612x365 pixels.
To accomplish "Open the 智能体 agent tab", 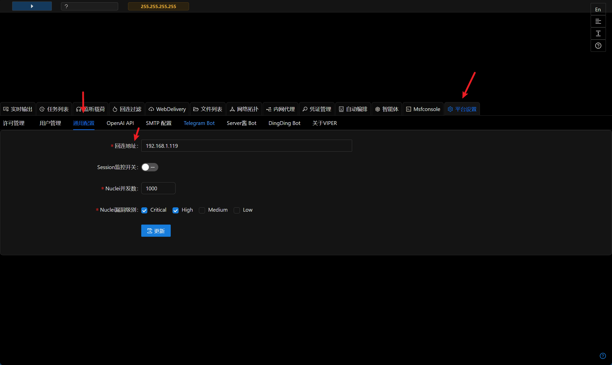I will click(x=387, y=109).
